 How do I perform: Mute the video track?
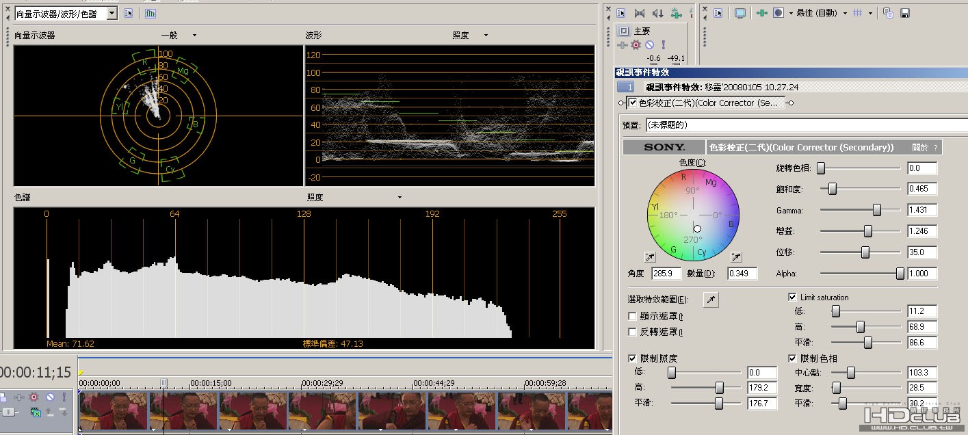click(x=49, y=397)
